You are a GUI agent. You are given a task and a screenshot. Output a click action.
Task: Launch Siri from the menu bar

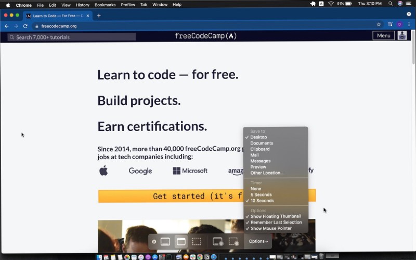pos(400,4)
